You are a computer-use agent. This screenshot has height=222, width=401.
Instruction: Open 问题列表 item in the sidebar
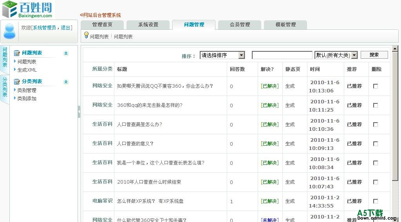coord(27,61)
